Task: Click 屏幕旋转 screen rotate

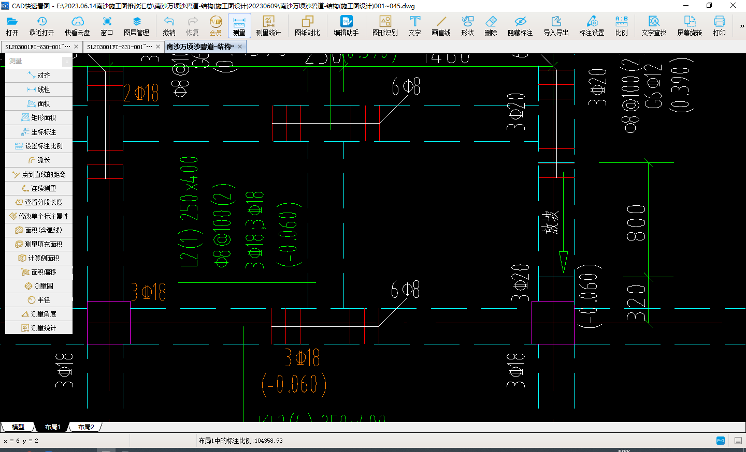Action: (690, 26)
